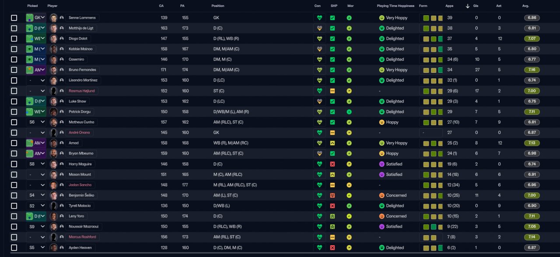Tick the checkbox for Matthijs de Ligt
This screenshot has width=560, height=257.
point(14,28)
